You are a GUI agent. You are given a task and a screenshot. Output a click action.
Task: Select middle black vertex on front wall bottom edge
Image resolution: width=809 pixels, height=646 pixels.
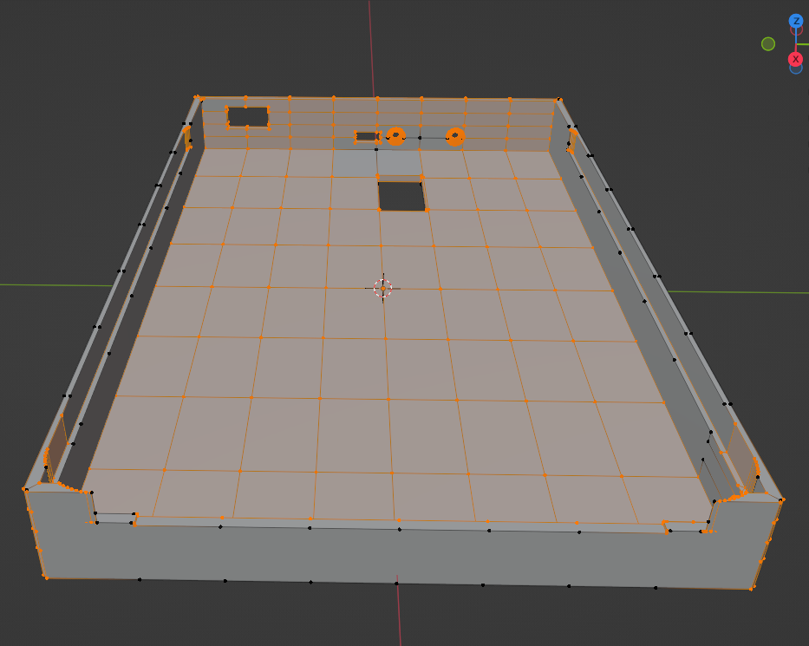(x=396, y=584)
